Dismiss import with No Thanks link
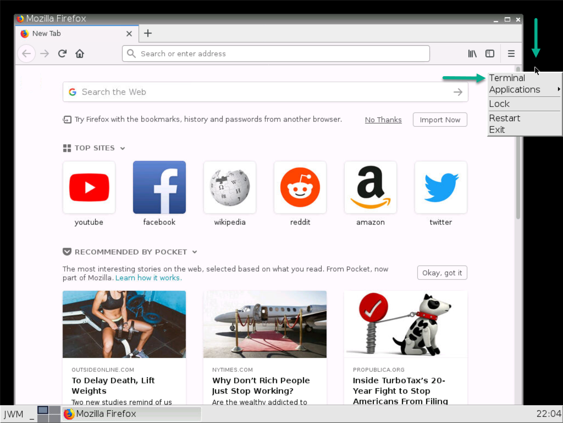563x423 pixels. 383,120
